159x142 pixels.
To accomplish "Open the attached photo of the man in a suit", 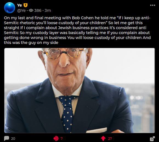I will point(80,90).
